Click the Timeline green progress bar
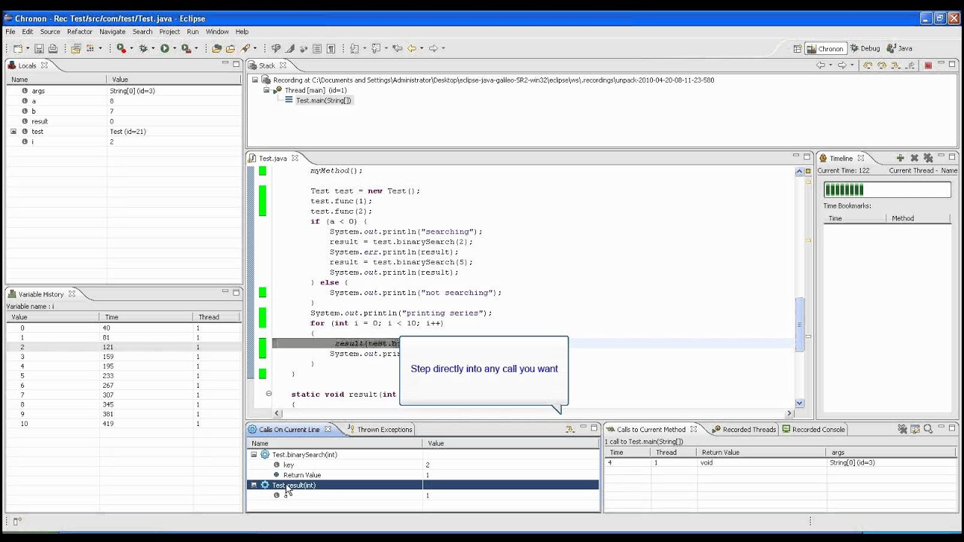964x542 pixels. click(x=886, y=190)
